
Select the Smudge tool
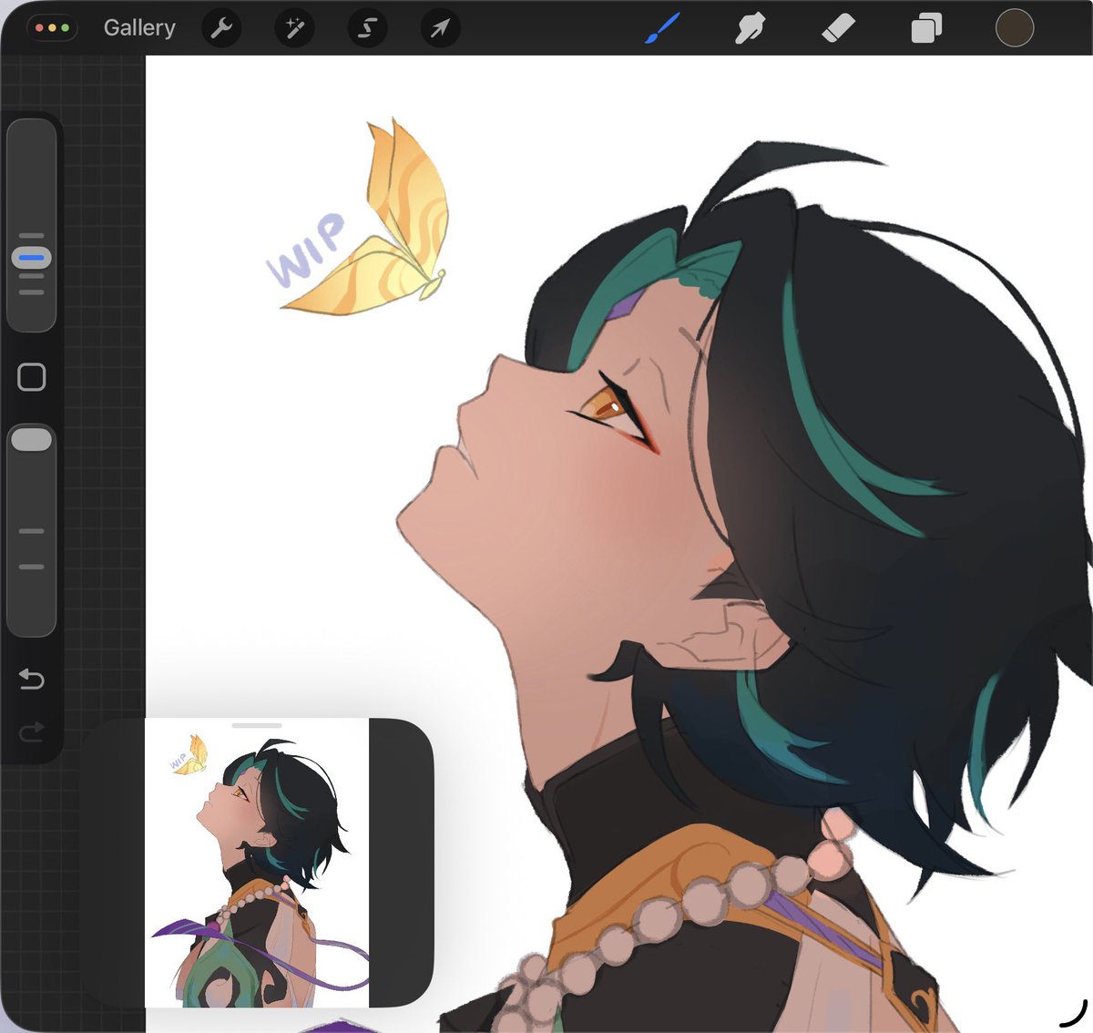[750, 28]
